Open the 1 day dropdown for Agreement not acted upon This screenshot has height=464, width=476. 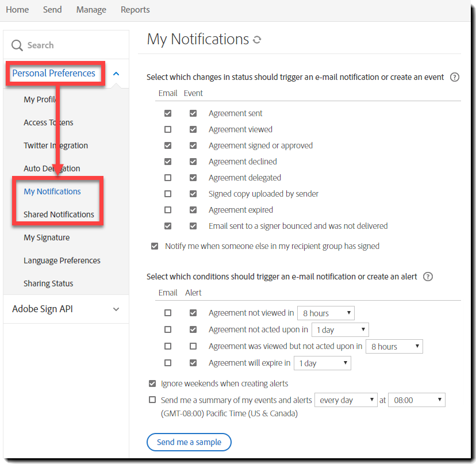(340, 329)
